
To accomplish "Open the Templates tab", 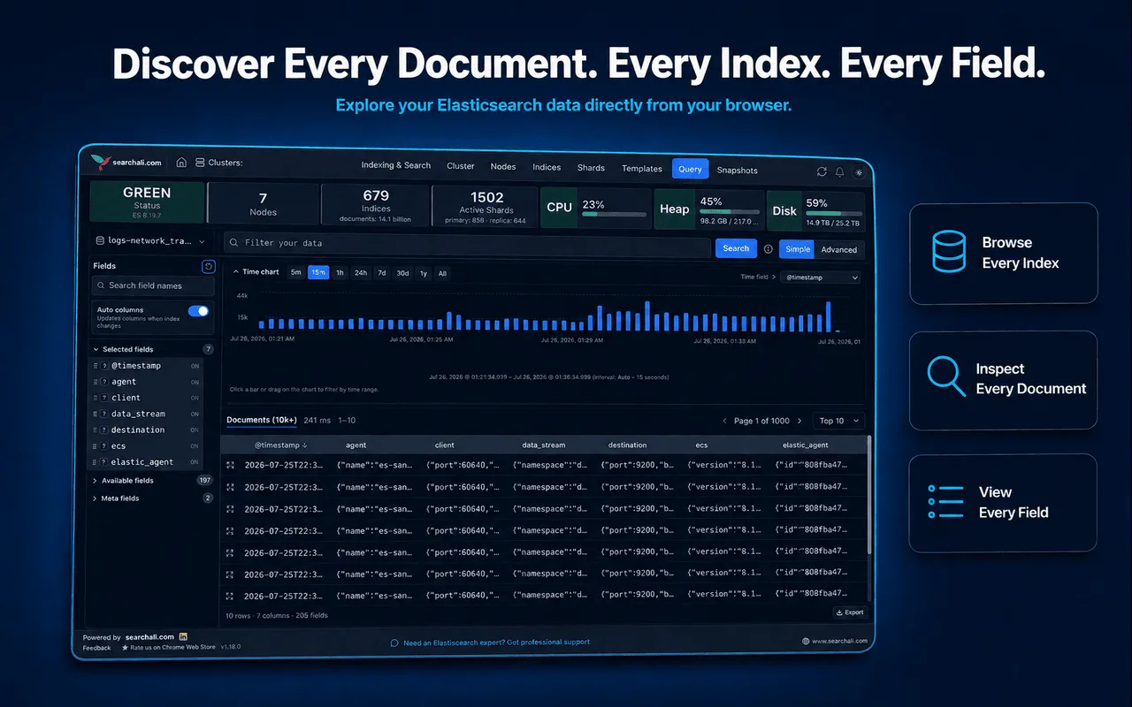I will pyautogui.click(x=642, y=168).
